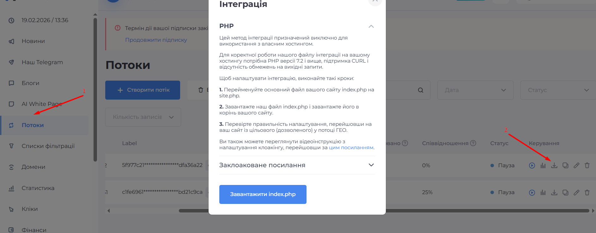Select the Потоки sidebar icon
The width and height of the screenshot is (596, 233).
pyautogui.click(x=12, y=125)
